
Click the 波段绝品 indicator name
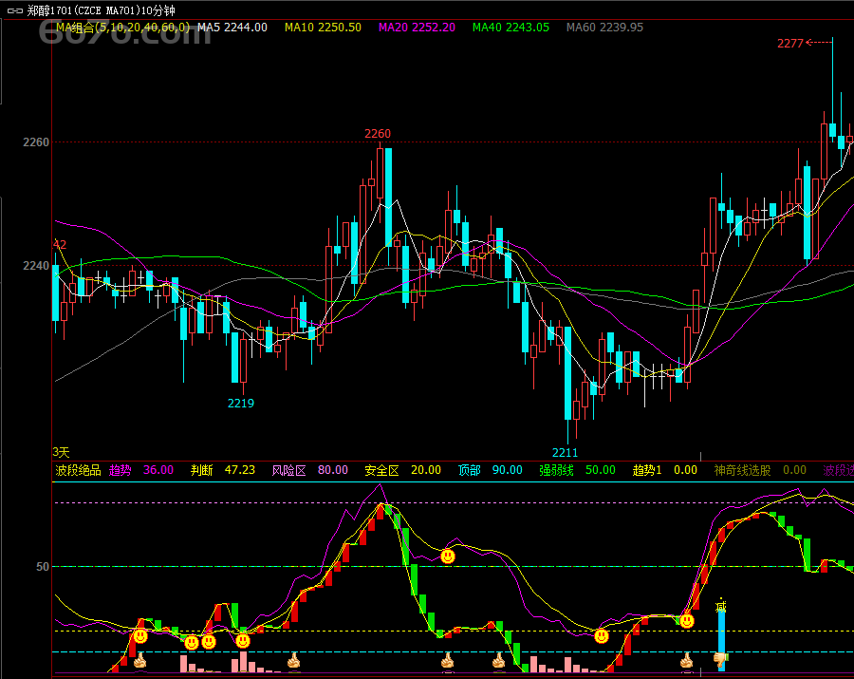(x=78, y=470)
